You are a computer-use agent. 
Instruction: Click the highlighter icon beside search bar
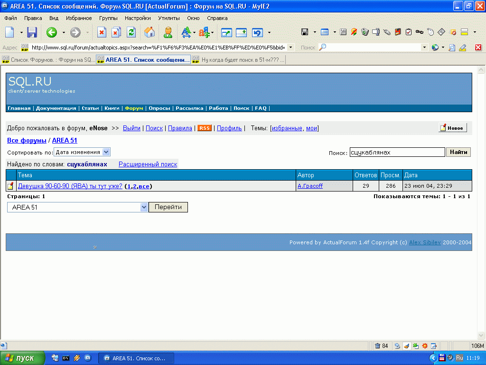pos(463,48)
